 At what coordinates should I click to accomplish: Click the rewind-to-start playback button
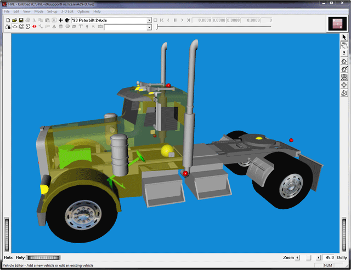161,20
